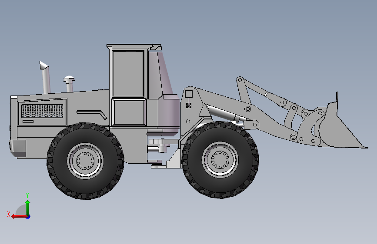The height and width of the screenshot is (244, 377).
Task: Click the red X axis arrow of the triad
Action: pos(19,217)
